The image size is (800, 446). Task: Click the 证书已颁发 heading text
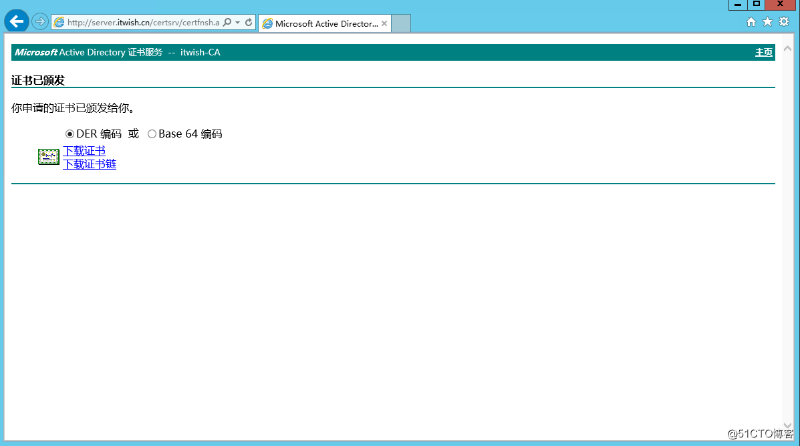tap(38, 81)
